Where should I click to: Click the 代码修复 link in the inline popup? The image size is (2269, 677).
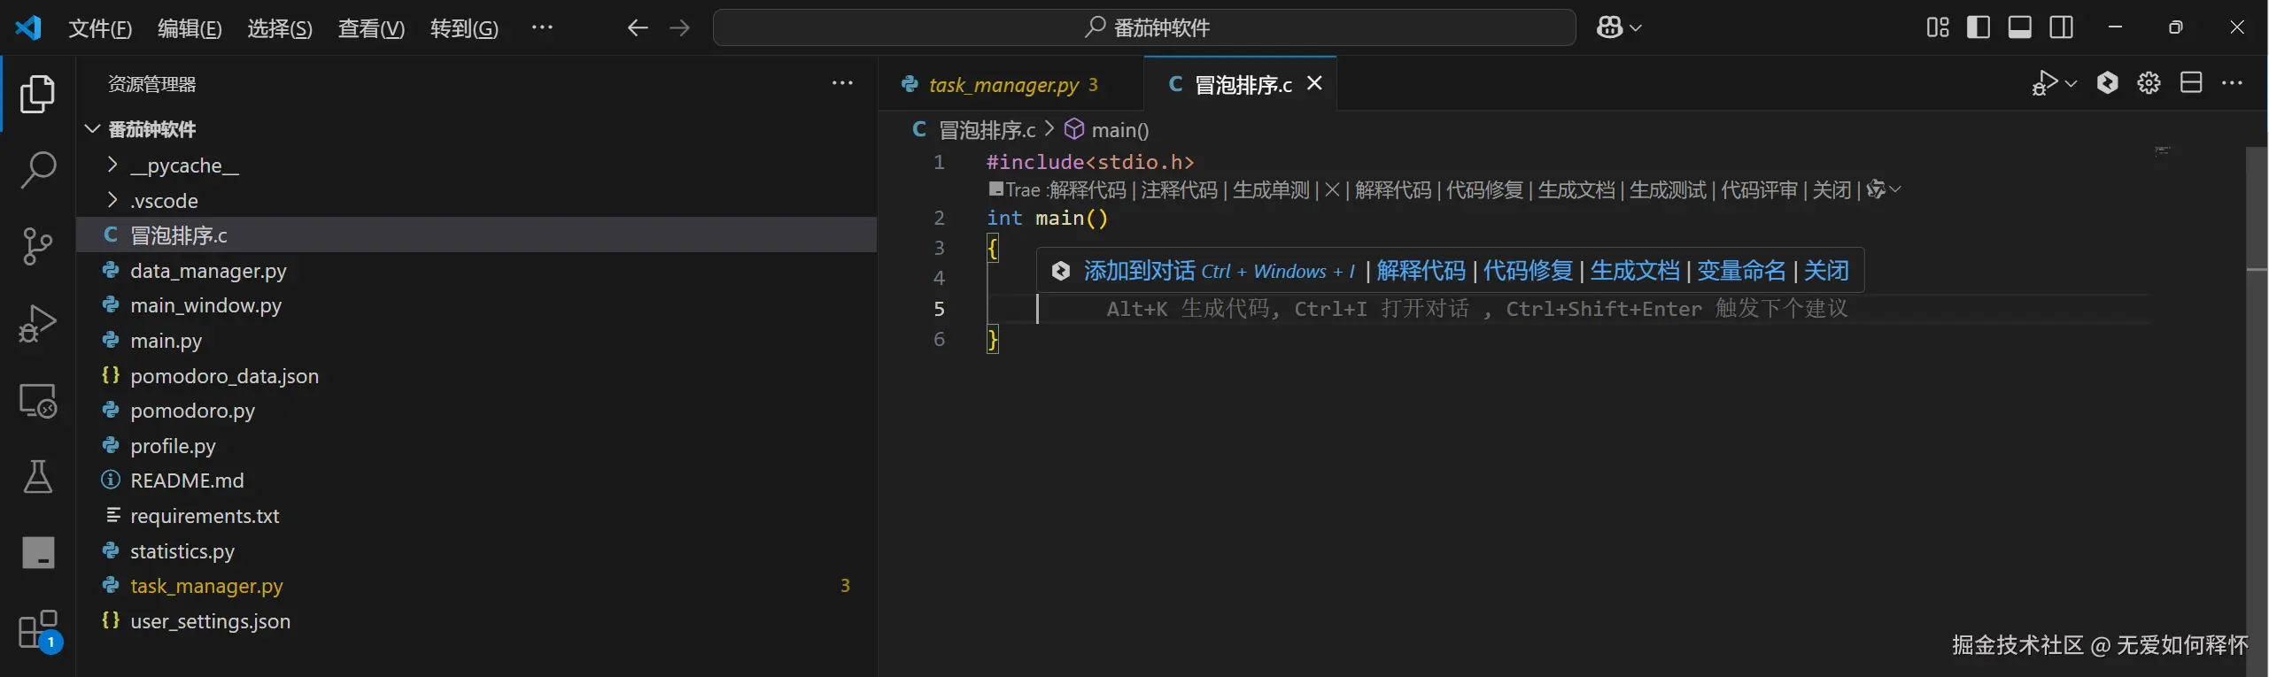[x=1528, y=271]
